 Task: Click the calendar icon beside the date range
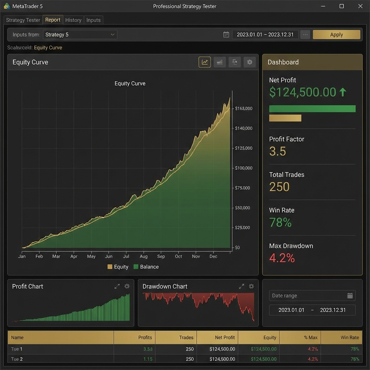pos(226,34)
